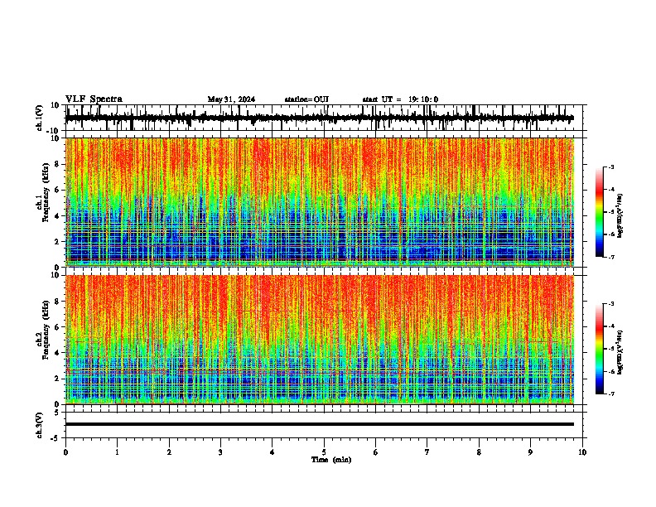Click the "station=OUI" header label
The width and height of the screenshot is (656, 507).
(x=306, y=99)
